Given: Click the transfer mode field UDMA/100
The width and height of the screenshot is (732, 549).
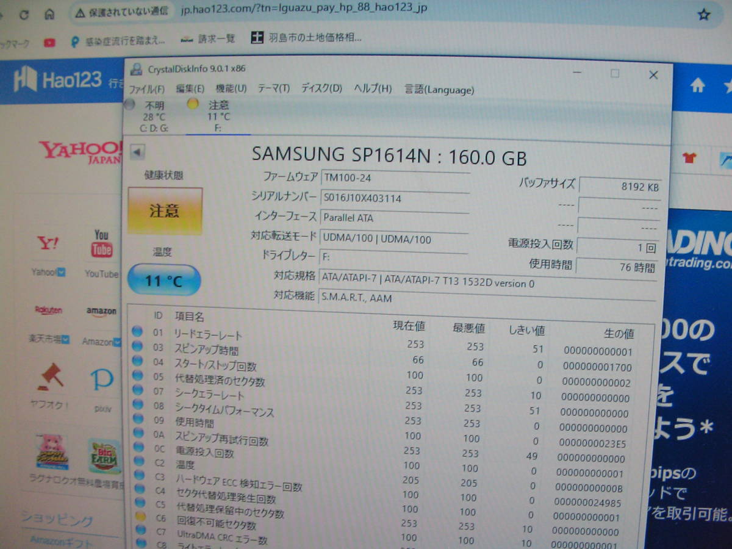Looking at the screenshot, I should (395, 239).
